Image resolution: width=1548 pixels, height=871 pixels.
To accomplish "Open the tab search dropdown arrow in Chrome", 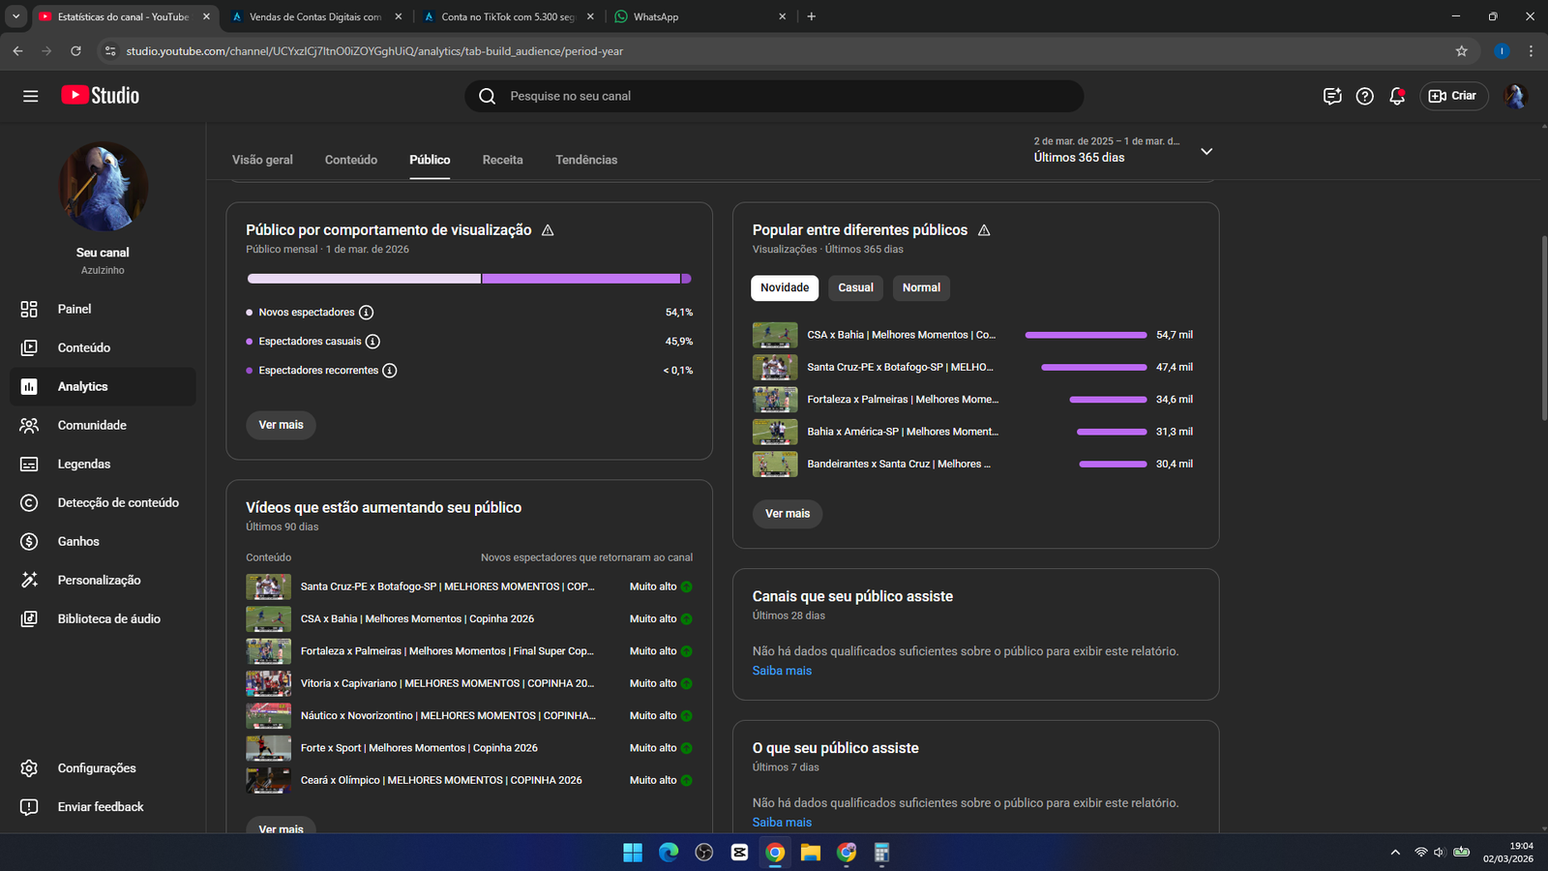I will [x=15, y=16].
